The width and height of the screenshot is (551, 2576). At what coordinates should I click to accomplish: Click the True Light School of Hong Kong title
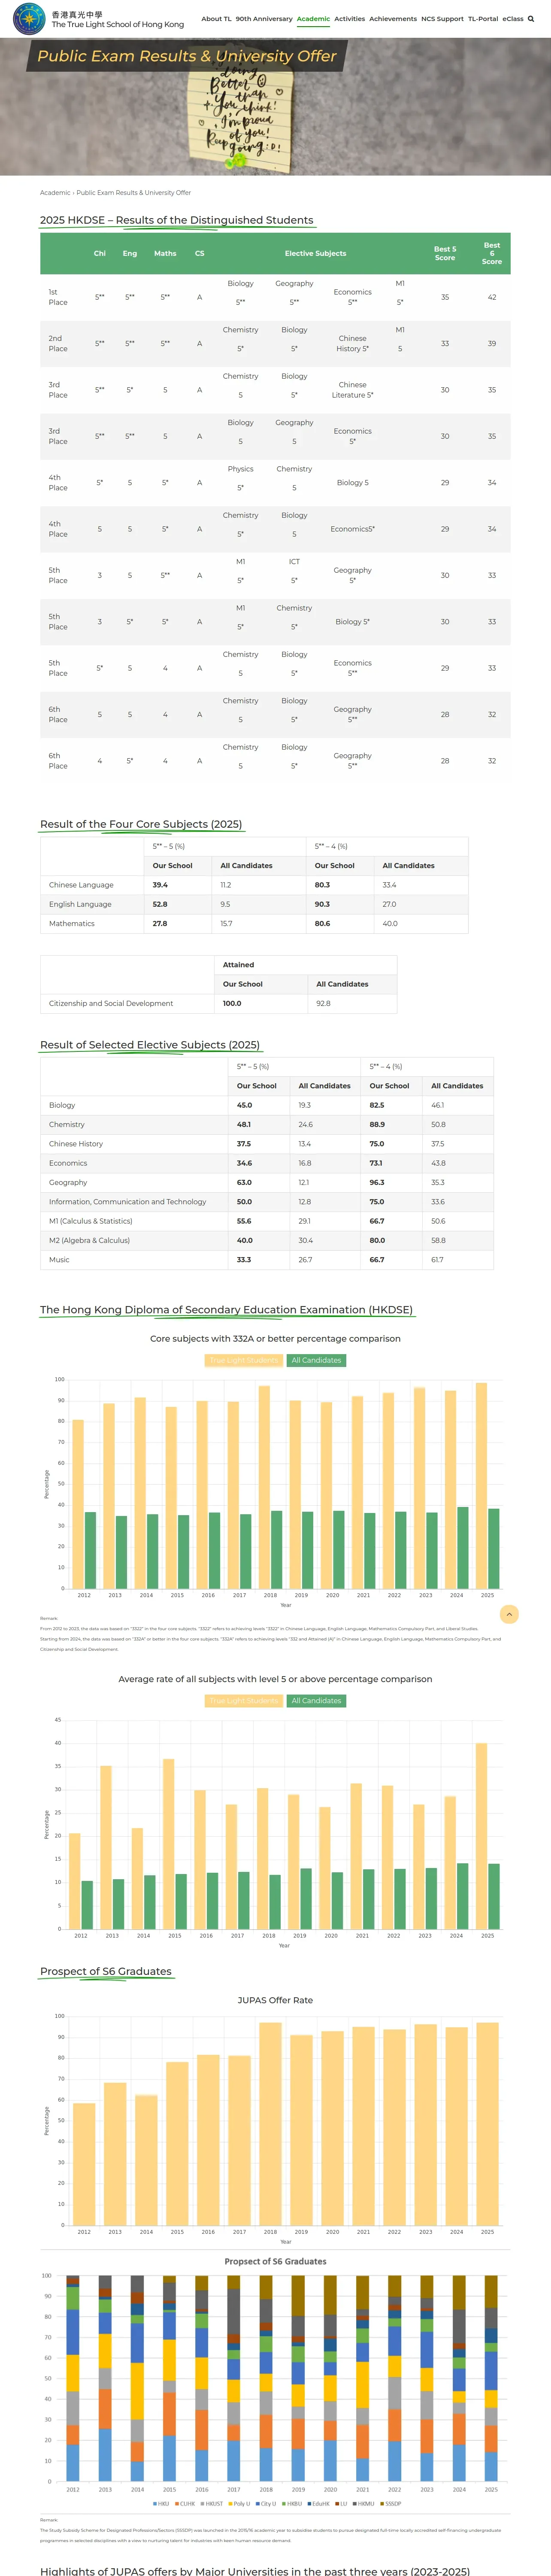117,24
